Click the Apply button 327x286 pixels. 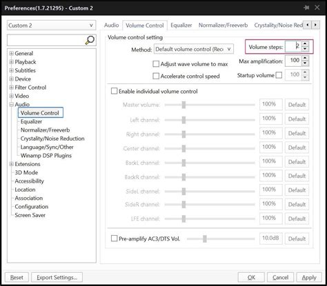pyautogui.click(x=309, y=278)
